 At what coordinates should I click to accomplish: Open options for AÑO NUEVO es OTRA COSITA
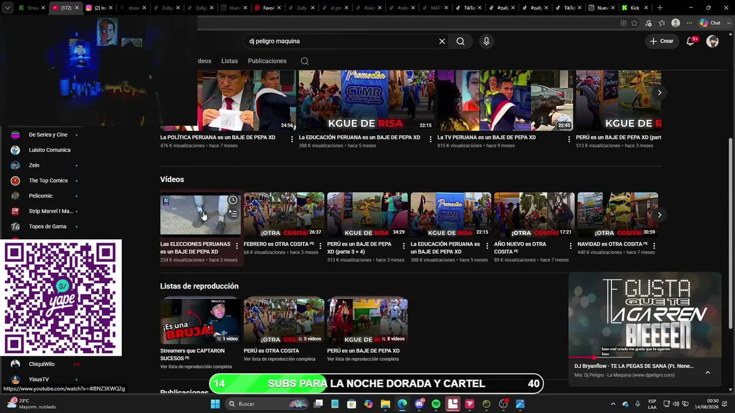tap(570, 246)
